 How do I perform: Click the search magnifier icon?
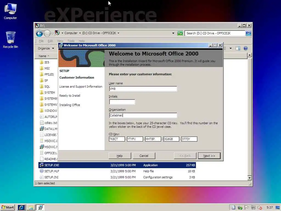248,33
